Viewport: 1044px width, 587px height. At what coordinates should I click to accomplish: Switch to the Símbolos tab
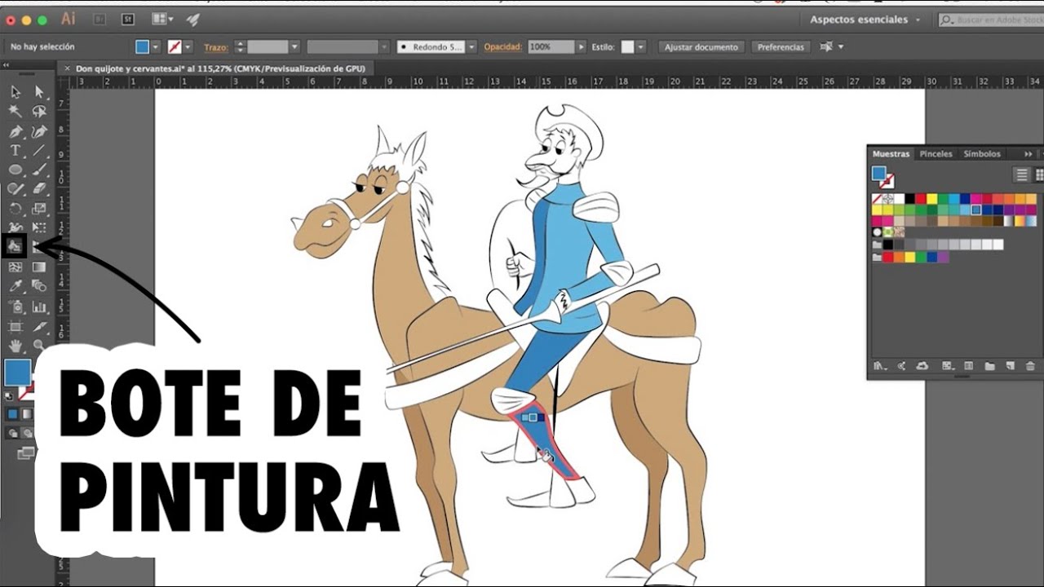[x=982, y=154]
